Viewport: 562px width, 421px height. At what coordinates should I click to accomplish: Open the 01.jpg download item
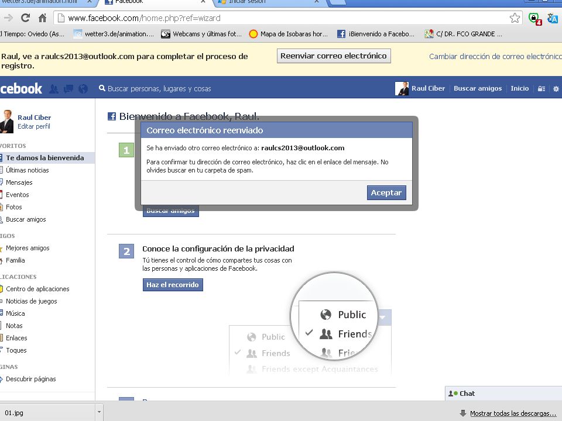point(47,413)
